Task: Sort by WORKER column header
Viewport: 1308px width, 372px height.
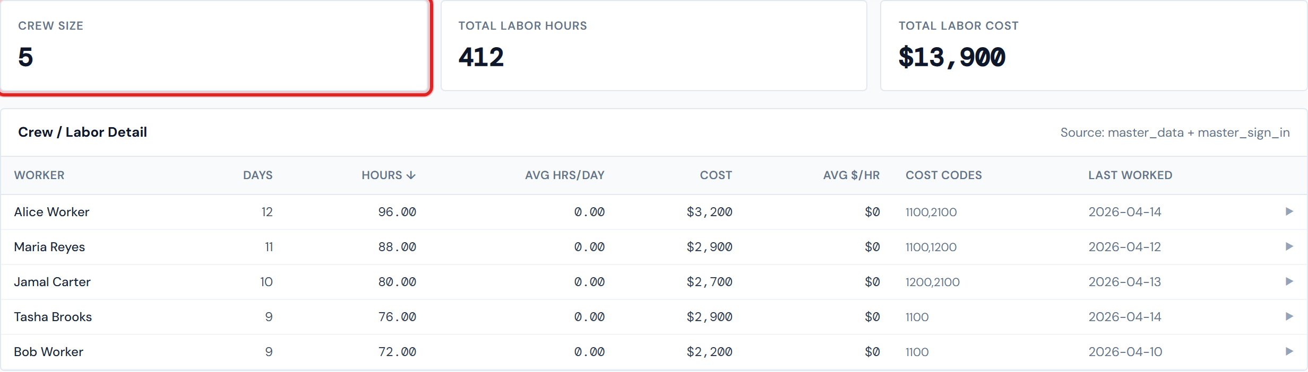Action: coord(39,175)
